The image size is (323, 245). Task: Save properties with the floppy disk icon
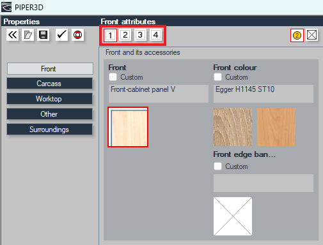(x=43, y=34)
